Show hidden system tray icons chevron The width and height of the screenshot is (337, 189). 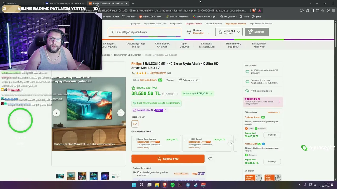pyautogui.click(x=299, y=185)
